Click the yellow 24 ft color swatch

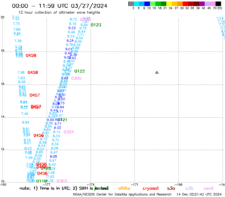169,4
